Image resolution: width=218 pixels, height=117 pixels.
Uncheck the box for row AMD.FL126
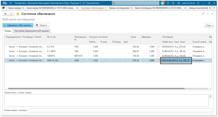point(158,60)
